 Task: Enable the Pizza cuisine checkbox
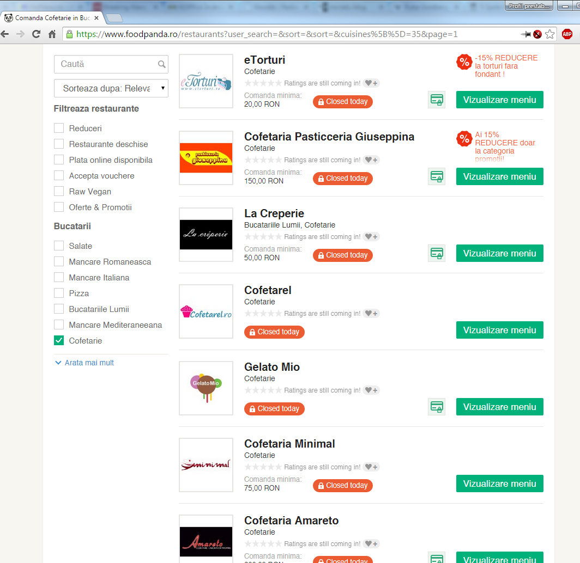coord(59,293)
